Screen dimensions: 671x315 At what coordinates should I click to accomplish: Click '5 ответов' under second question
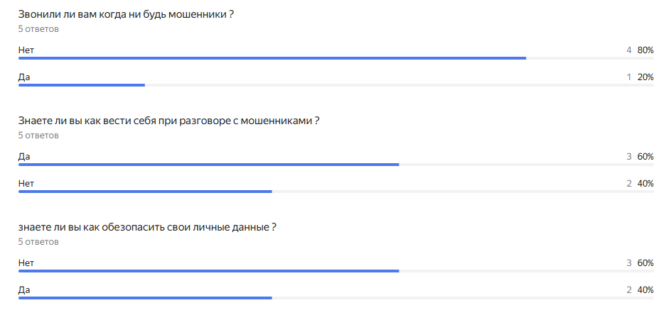pyautogui.click(x=38, y=135)
